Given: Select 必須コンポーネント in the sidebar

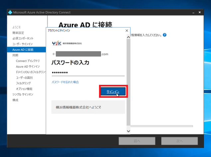Looking at the screenshot, I should tap(23, 38).
